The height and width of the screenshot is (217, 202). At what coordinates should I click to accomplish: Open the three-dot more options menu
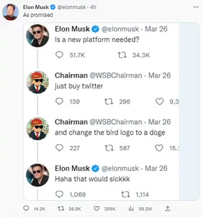[x=196, y=7]
